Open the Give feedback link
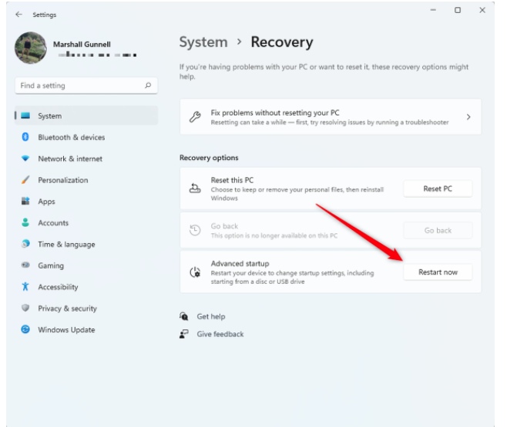This screenshot has height=427, width=507. pyautogui.click(x=220, y=334)
